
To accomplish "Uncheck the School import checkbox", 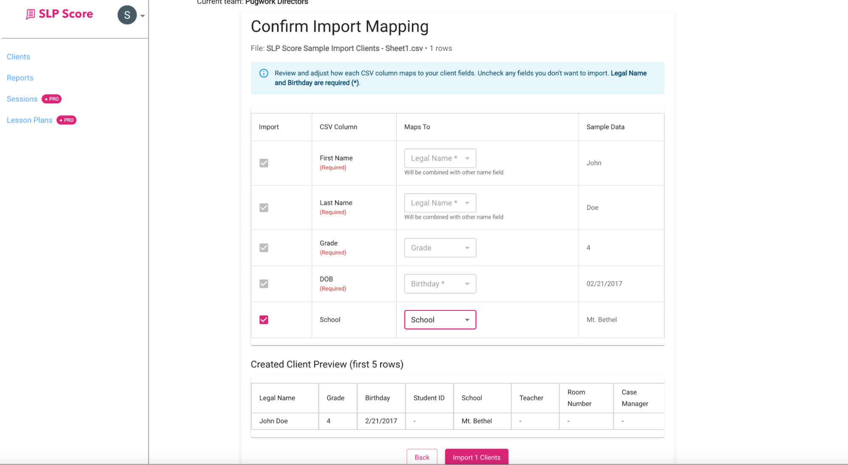I will coord(263,320).
